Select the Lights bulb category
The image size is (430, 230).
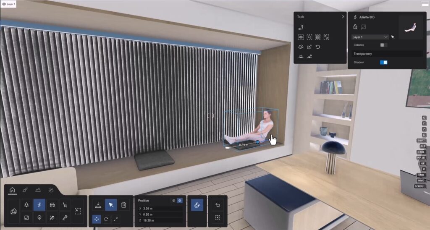coord(39,218)
